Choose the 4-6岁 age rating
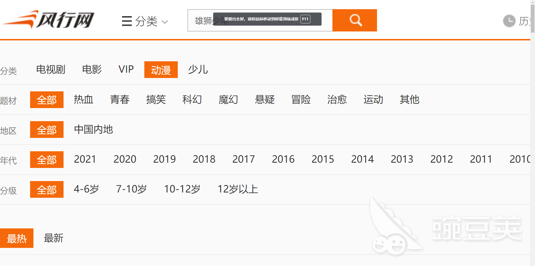 click(x=86, y=189)
